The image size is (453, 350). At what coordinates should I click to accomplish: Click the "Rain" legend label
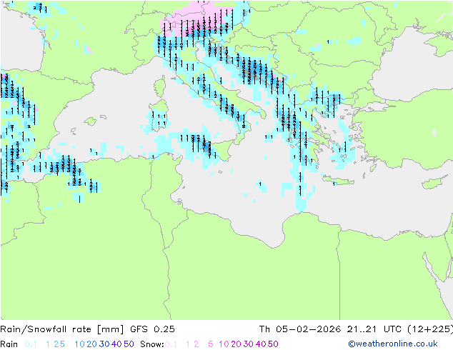(x=9, y=344)
